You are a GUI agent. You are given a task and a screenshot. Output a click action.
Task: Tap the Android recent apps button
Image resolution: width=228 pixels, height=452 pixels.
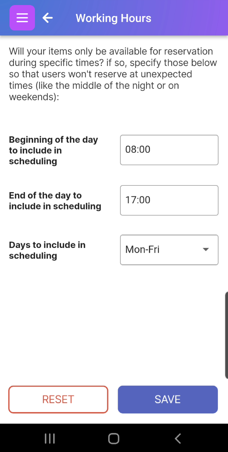point(49,439)
